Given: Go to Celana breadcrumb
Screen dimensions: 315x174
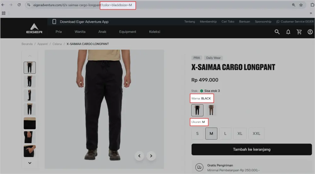Looking at the screenshot, I should click(x=57, y=44).
